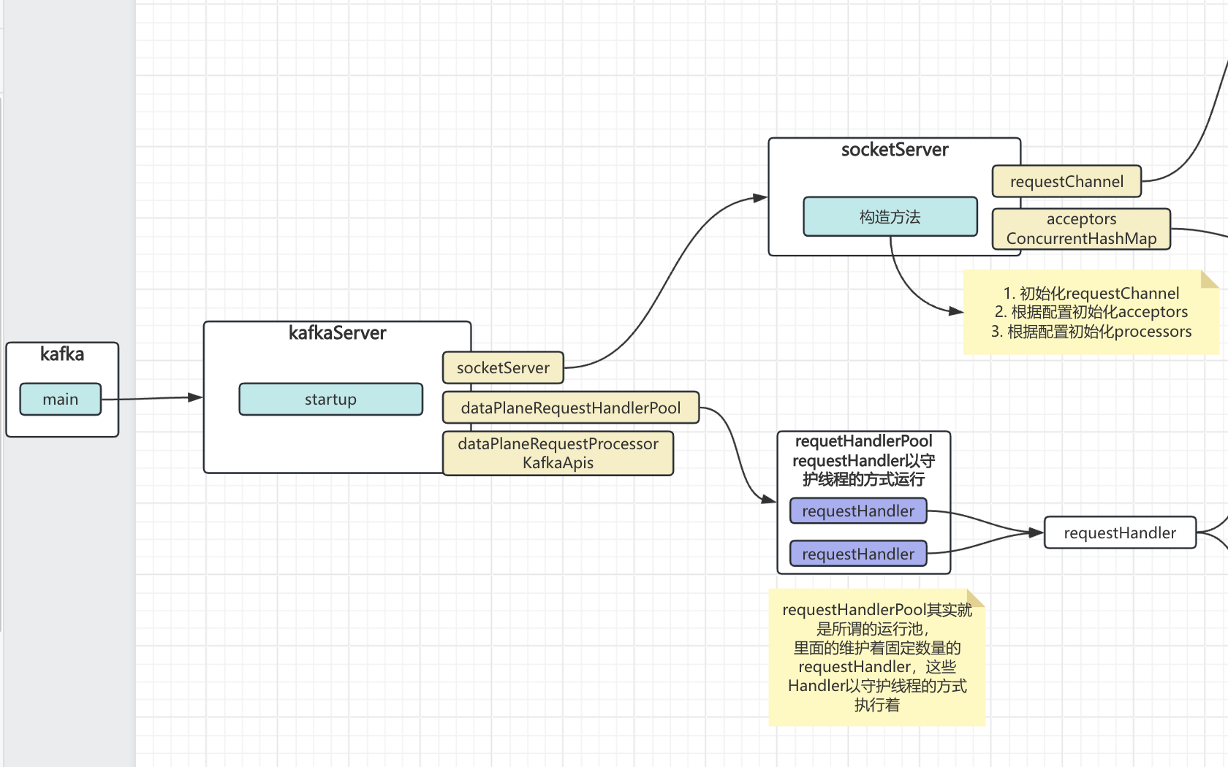Click the socketServer container title at top

click(x=895, y=150)
